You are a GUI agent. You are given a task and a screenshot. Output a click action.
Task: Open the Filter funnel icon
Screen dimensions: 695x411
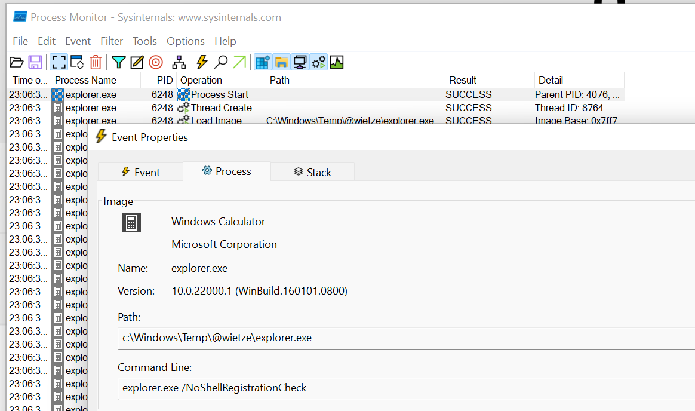[x=118, y=62]
